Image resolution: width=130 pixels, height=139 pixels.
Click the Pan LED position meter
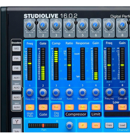click(43, 126)
